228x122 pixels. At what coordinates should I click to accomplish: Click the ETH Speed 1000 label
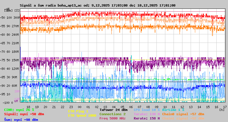[82, 115]
